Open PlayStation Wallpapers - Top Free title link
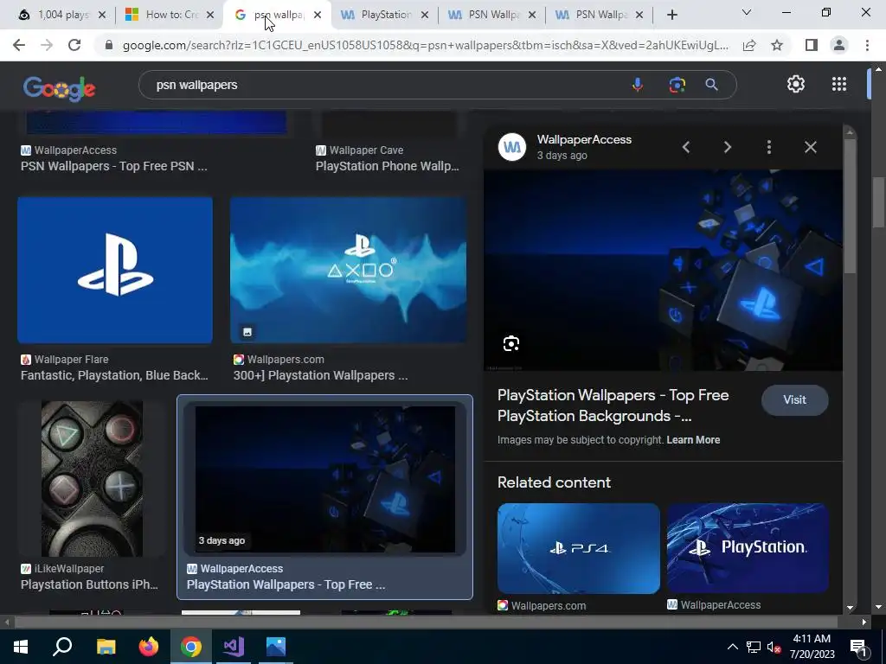Viewport: 886px width, 664px height. [x=613, y=405]
